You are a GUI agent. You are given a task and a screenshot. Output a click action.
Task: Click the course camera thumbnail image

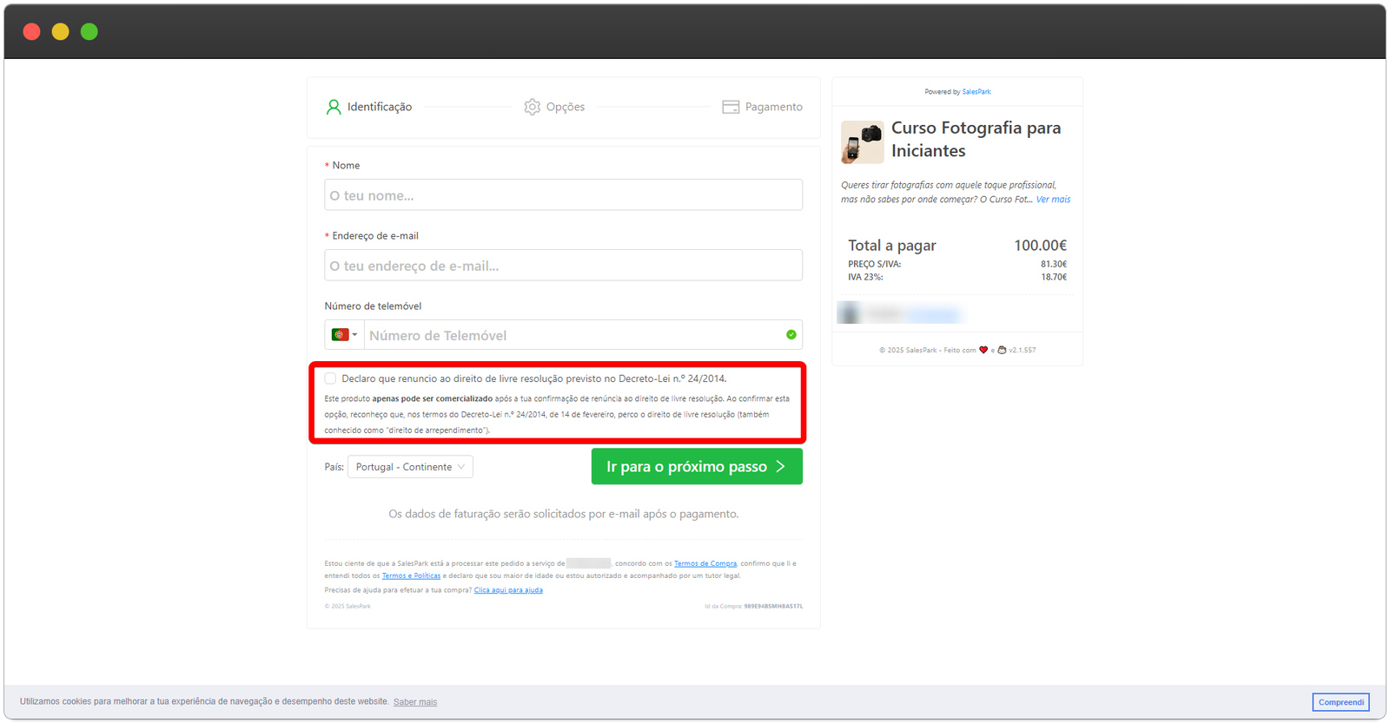point(862,142)
